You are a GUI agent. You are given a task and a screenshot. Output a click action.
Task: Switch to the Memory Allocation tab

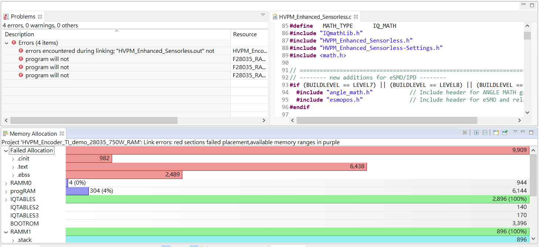click(33, 133)
